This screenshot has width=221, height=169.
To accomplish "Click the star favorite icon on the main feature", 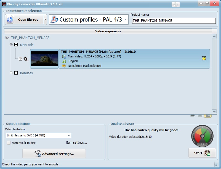I will 204,58.
